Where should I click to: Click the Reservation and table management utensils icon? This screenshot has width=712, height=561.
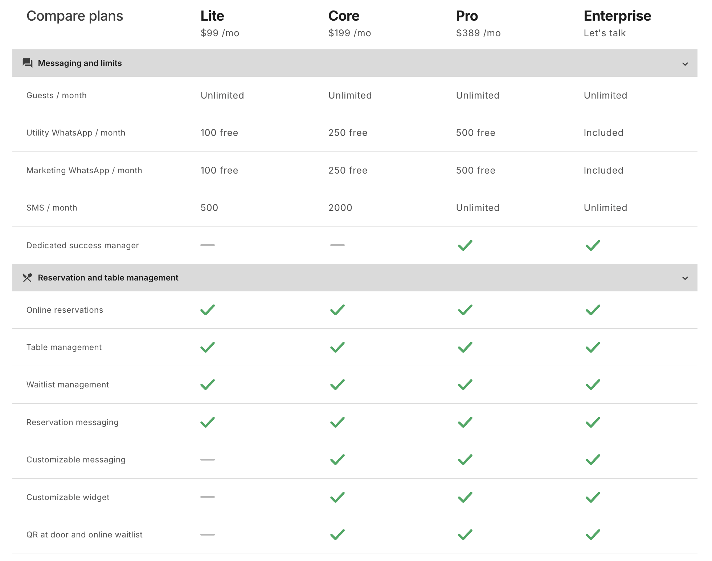coord(27,278)
